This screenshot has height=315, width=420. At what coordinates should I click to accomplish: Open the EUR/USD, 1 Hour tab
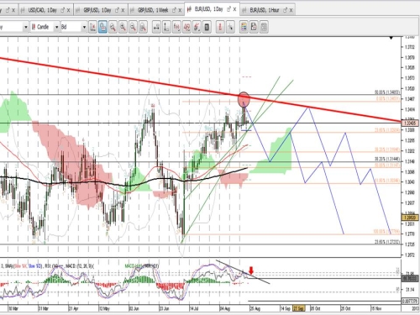(x=265, y=10)
